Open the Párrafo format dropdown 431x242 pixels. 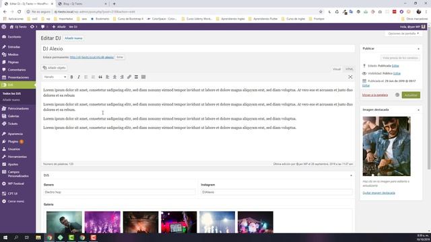(x=55, y=77)
